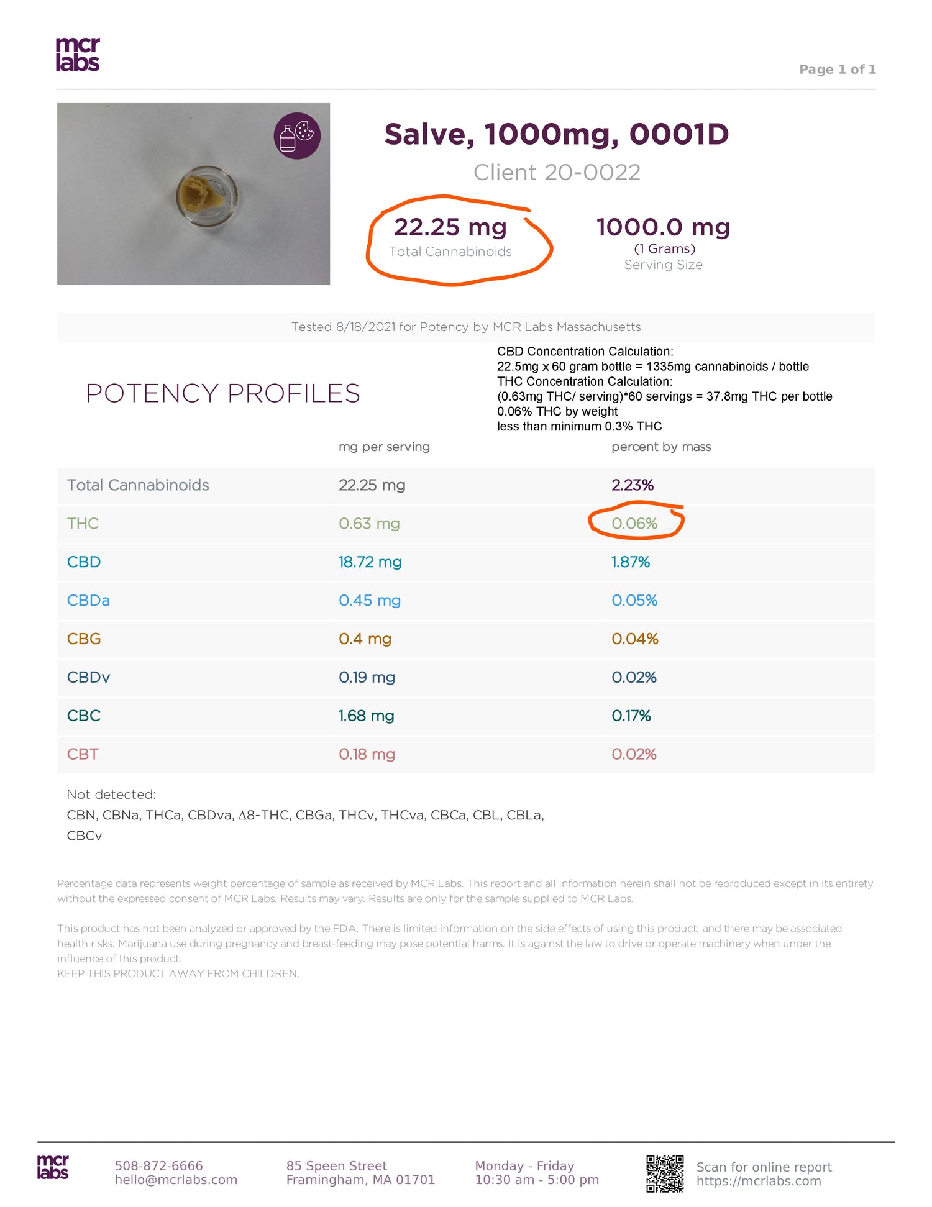Image resolution: width=932 pixels, height=1207 pixels.
Task: Click the Page 1 of 1 indicator
Action: pyautogui.click(x=838, y=70)
